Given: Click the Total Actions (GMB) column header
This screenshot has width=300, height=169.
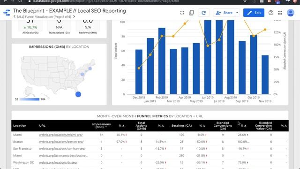Looking at the screenshot, I should pos(141,126).
